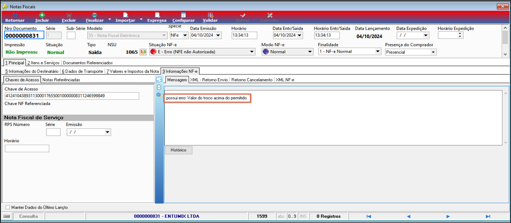Image resolution: width=511 pixels, height=223 pixels.
Task: Open the Retorno Cancelamento tab
Action: (252, 80)
